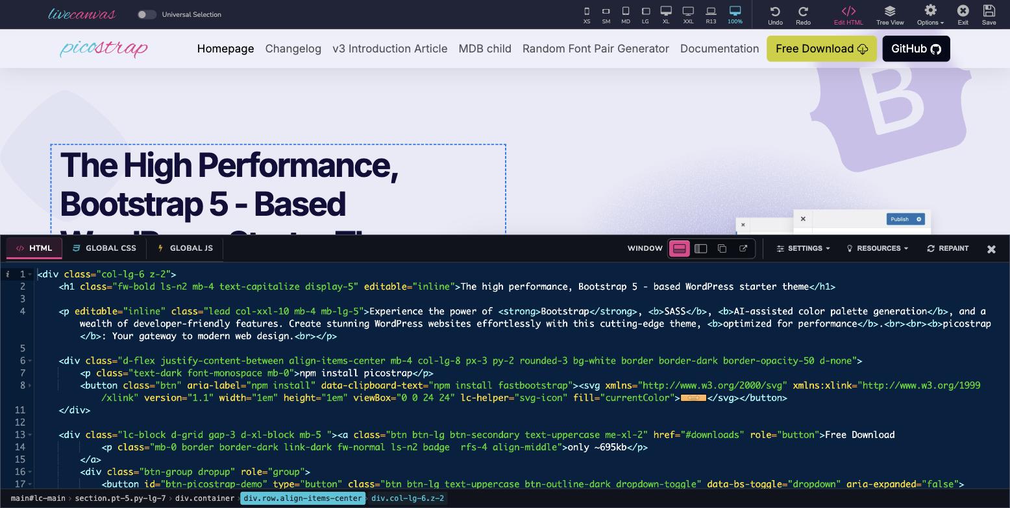
Task: Undo the last change
Action: coord(775,15)
